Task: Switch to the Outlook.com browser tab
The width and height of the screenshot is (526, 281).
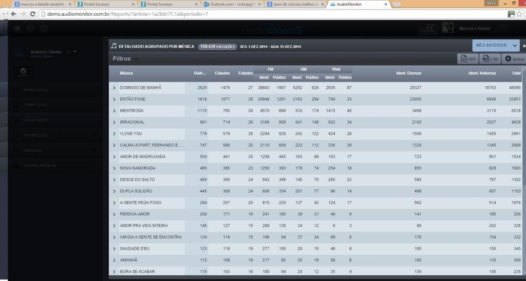Action: point(231,4)
